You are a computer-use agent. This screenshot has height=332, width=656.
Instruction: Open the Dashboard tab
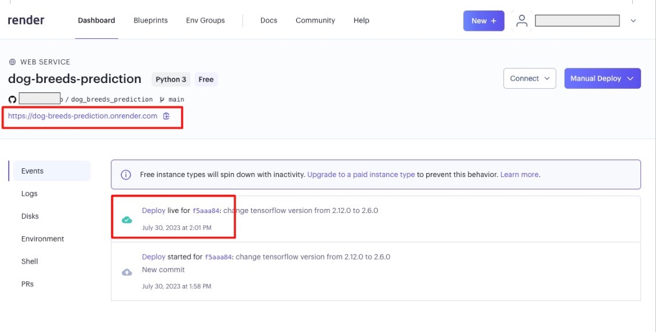pyautogui.click(x=96, y=20)
